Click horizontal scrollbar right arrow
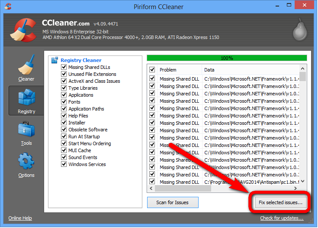The image size is (318, 228). [x=296, y=188]
